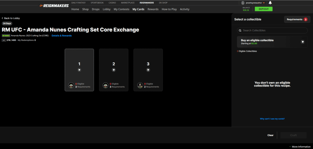
Task: Click the badge icon in slot 2
Action: tap(105, 85)
